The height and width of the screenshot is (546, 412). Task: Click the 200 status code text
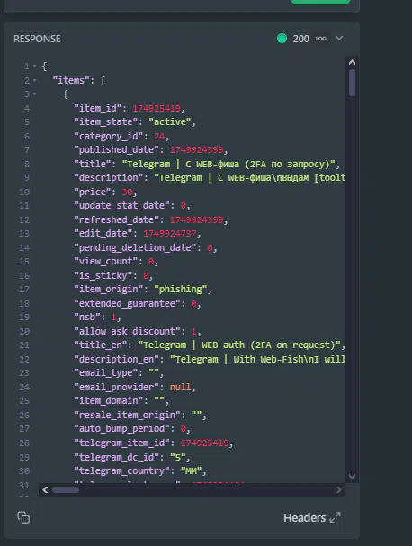coord(300,39)
